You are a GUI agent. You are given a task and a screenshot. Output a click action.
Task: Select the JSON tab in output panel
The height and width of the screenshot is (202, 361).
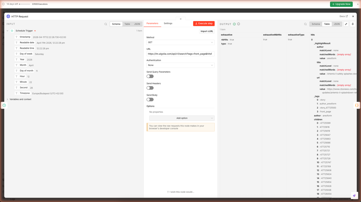click(x=337, y=24)
